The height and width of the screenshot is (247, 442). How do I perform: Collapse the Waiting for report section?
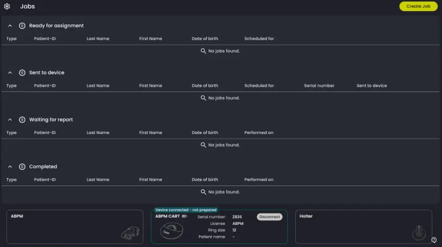[10, 120]
